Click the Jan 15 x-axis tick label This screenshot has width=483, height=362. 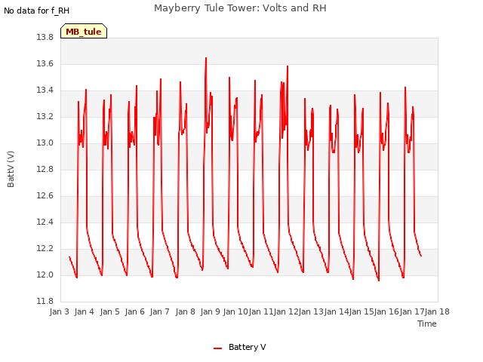(361, 311)
